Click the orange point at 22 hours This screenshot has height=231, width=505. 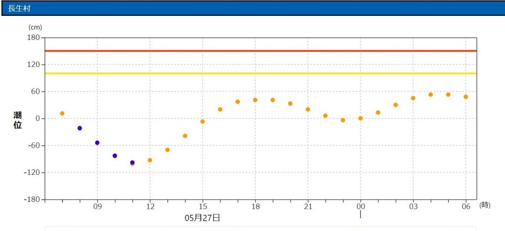tap(325, 116)
